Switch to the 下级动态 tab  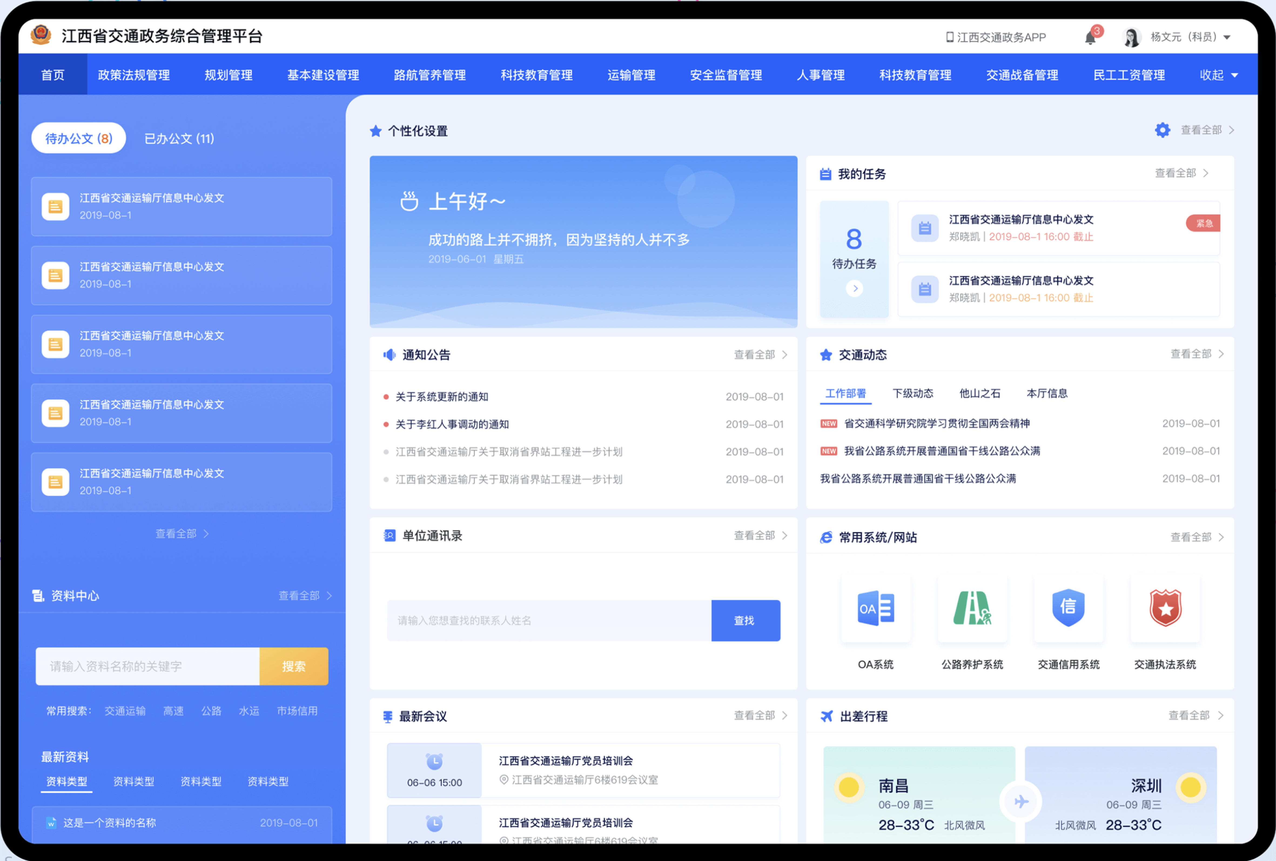coord(912,393)
